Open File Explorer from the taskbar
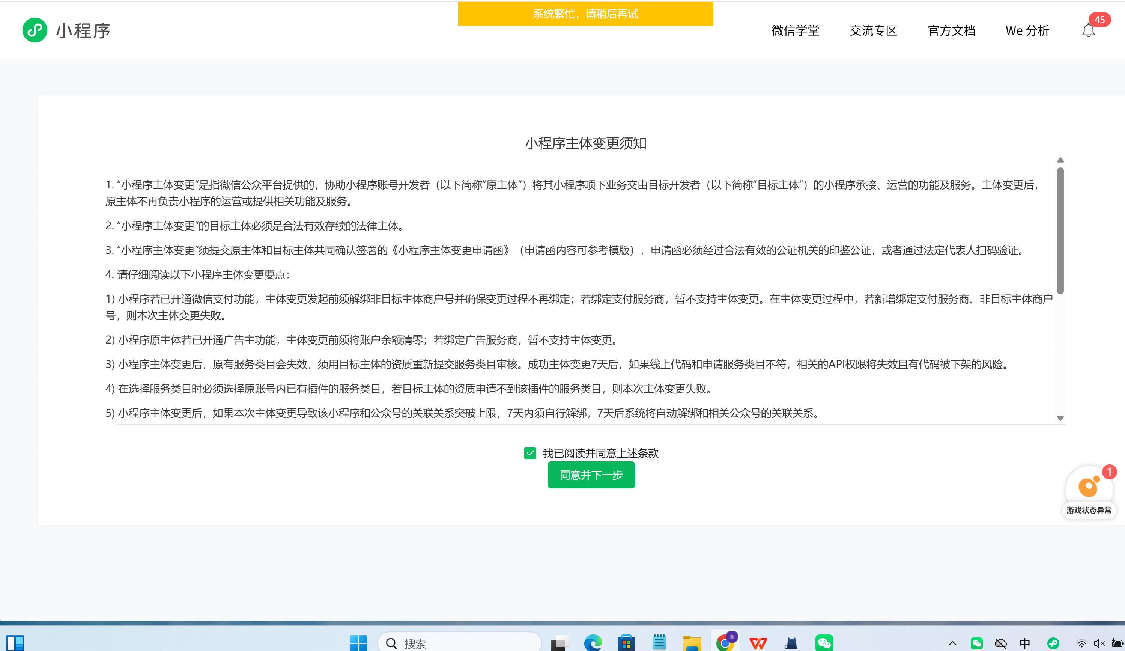This screenshot has width=1125, height=651. pos(692,643)
